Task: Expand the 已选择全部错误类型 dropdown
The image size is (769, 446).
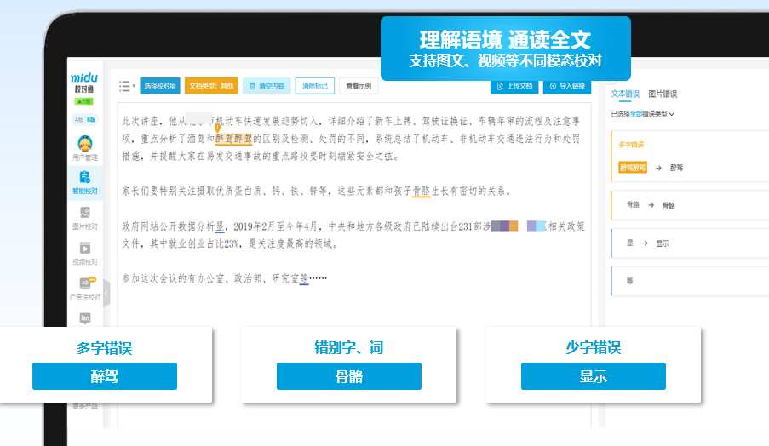Action: point(643,113)
